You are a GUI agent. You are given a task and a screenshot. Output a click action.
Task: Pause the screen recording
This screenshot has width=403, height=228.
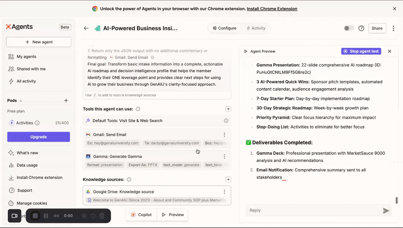(46, 216)
